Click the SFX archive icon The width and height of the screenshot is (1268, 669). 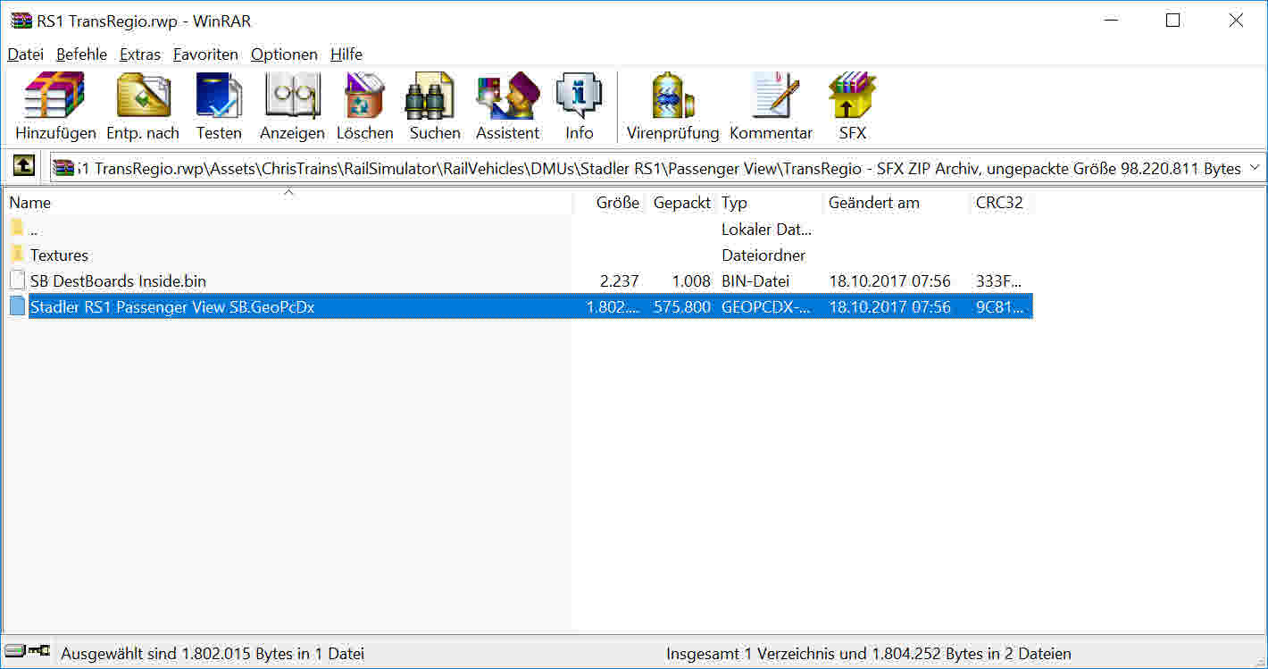[852, 96]
